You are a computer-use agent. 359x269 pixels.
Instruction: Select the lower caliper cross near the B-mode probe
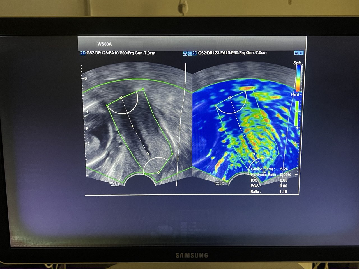pos(159,172)
